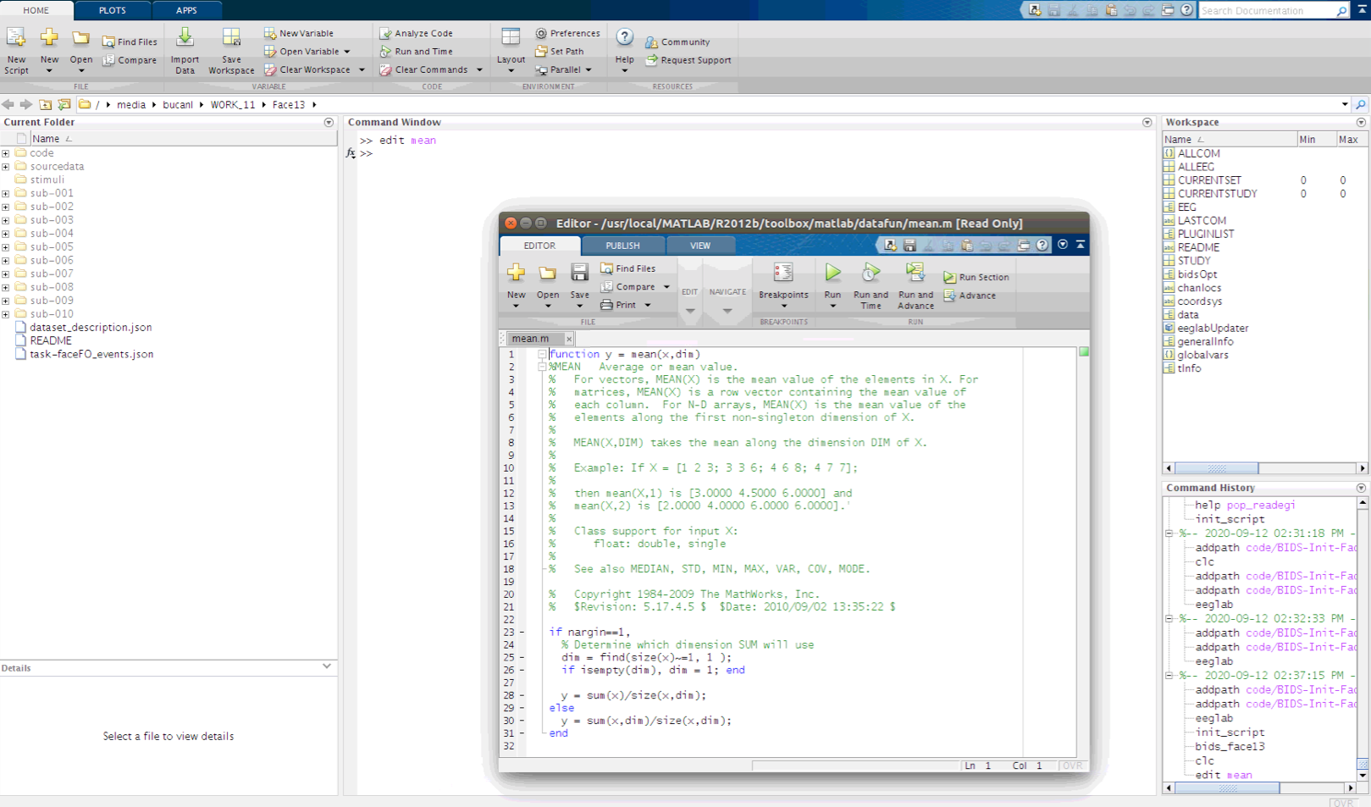The image size is (1371, 807).
Task: Click Save Workspace icon
Action: (x=231, y=38)
